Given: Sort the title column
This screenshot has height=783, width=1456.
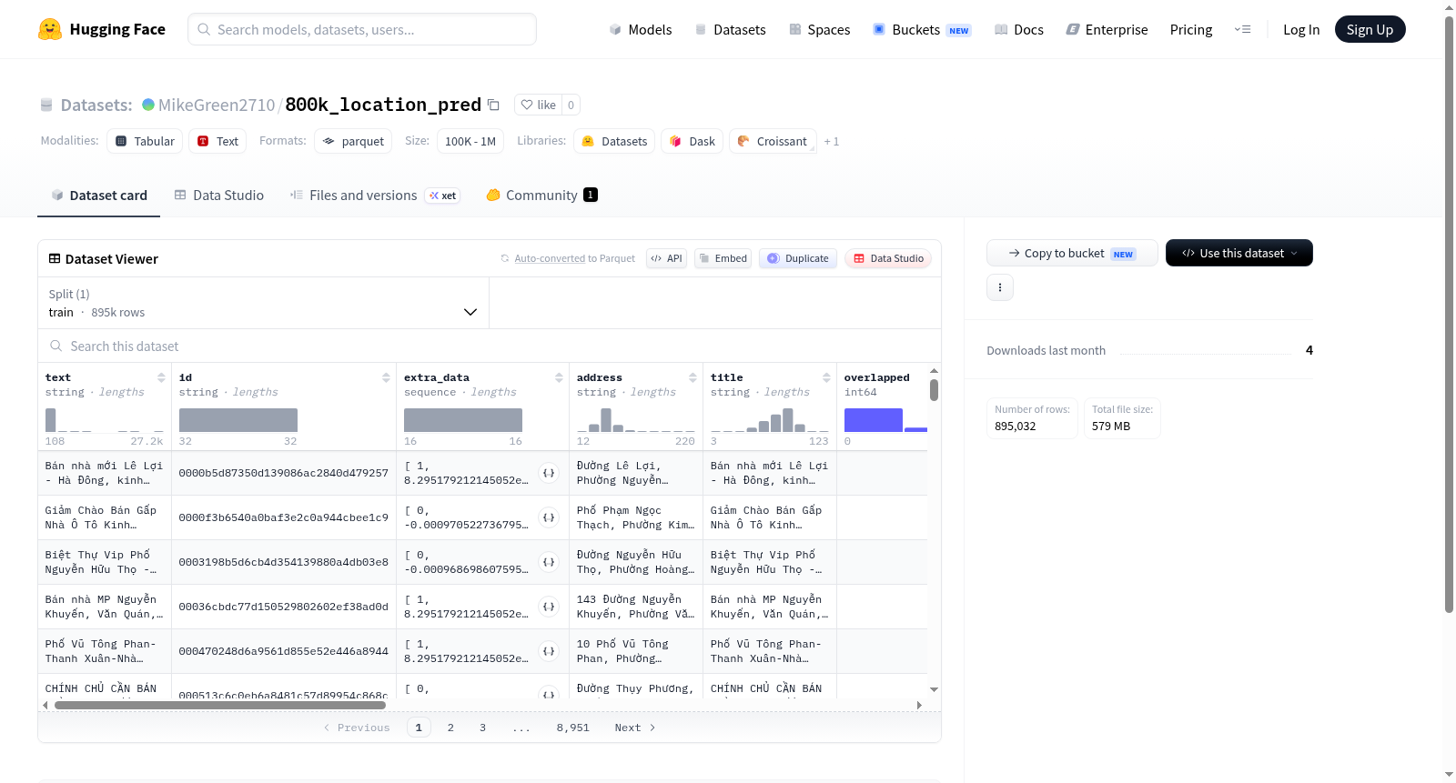Looking at the screenshot, I should pyautogui.click(x=826, y=377).
